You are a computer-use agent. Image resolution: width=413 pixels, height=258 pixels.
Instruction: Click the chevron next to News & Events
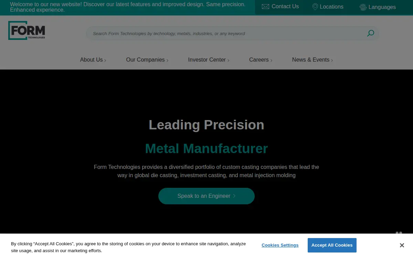click(x=332, y=61)
